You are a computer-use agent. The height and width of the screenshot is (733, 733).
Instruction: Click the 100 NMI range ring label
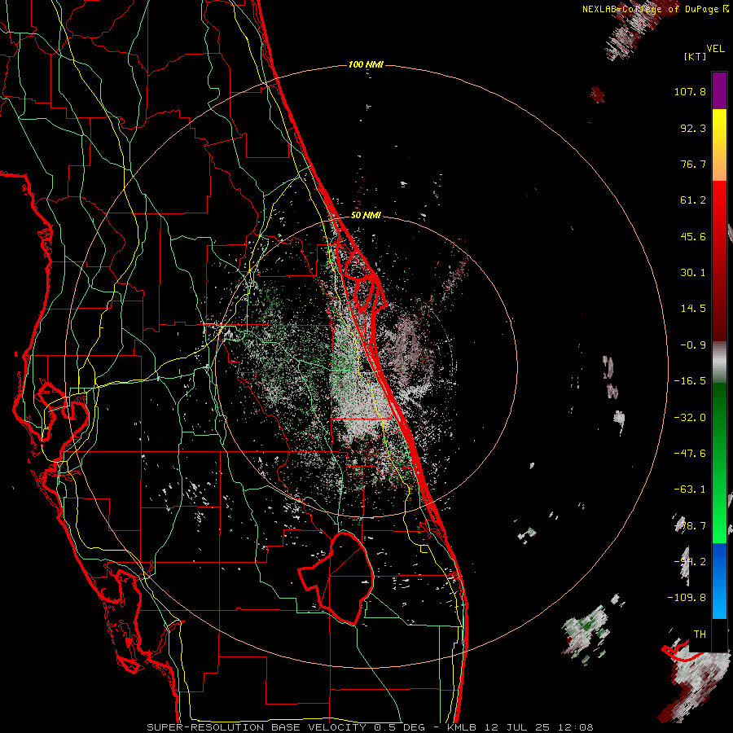(x=366, y=64)
